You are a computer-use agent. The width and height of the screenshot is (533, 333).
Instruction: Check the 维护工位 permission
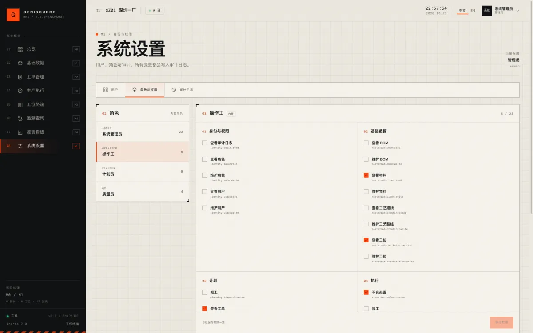click(366, 256)
